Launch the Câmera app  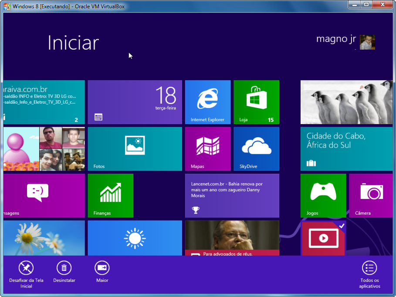tap(371, 195)
